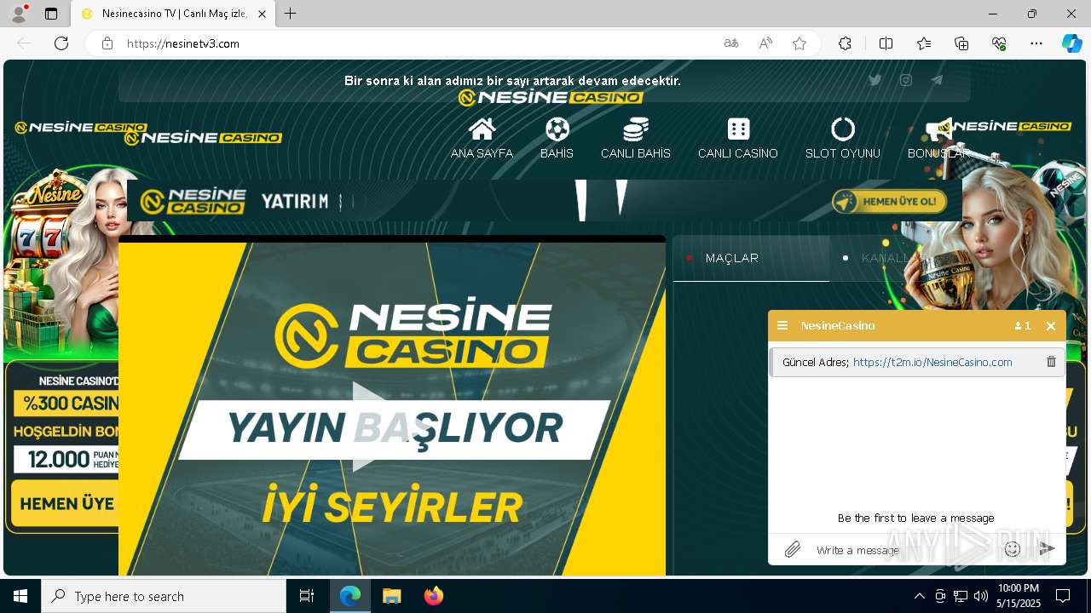Launch Copilot sidebar
1091x613 pixels.
pos(1071,43)
